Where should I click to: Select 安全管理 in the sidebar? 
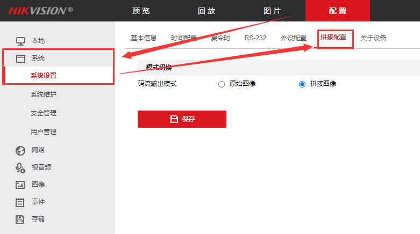point(44,113)
